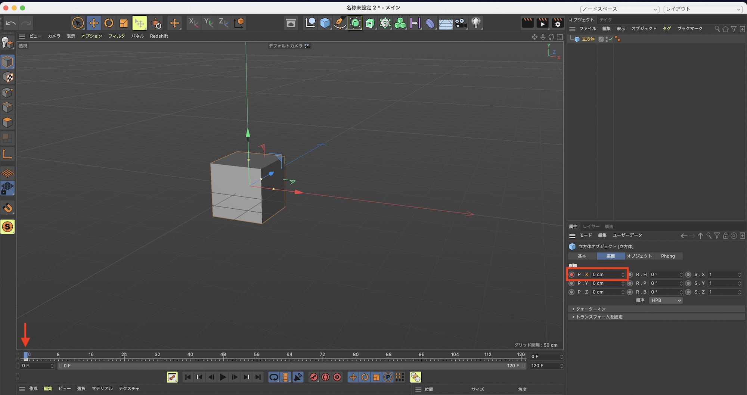Toggle sound playback speaker in timeline
The width and height of the screenshot is (747, 395).
pos(298,377)
